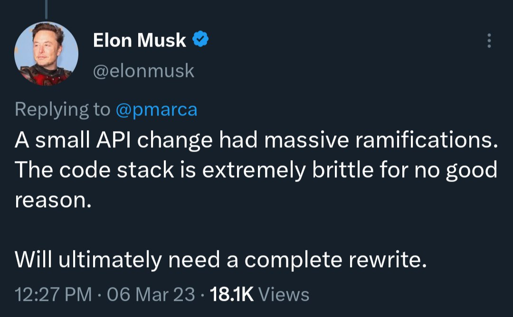Open the profile picture next to Elon Musk
Screen dimensions: 513x317
click(46, 54)
